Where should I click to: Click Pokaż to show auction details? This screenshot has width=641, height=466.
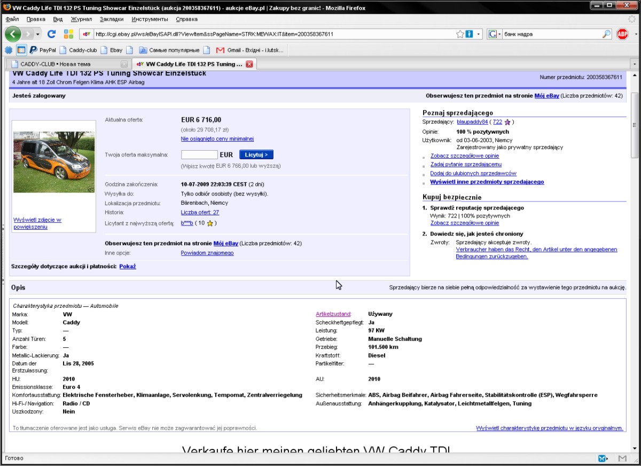[x=128, y=266]
